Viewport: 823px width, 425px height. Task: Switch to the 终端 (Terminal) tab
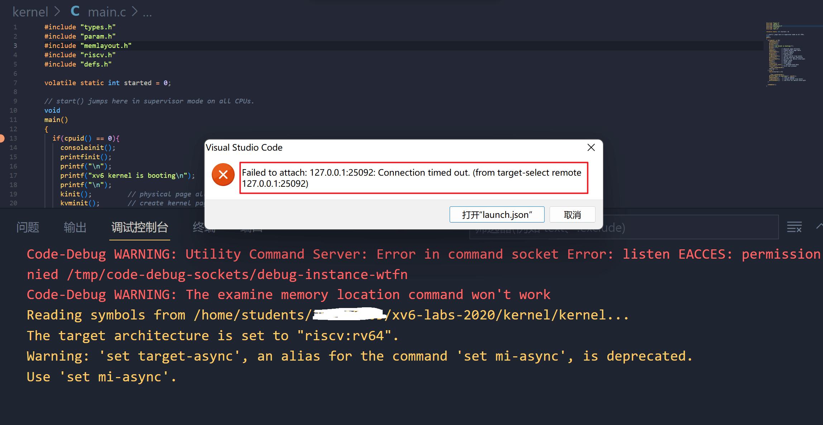pyautogui.click(x=203, y=227)
